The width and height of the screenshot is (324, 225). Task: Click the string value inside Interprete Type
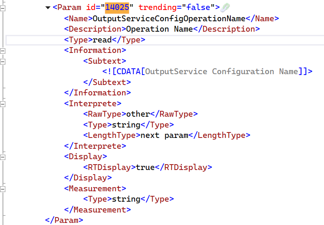pyautogui.click(x=126, y=125)
